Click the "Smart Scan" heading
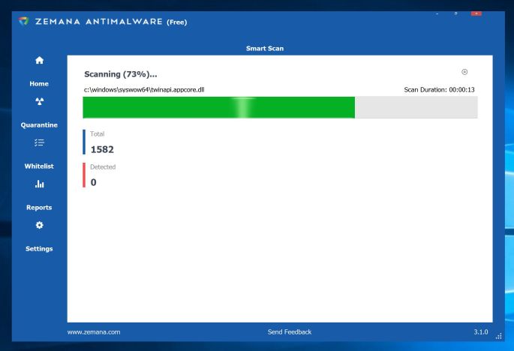 [265, 49]
